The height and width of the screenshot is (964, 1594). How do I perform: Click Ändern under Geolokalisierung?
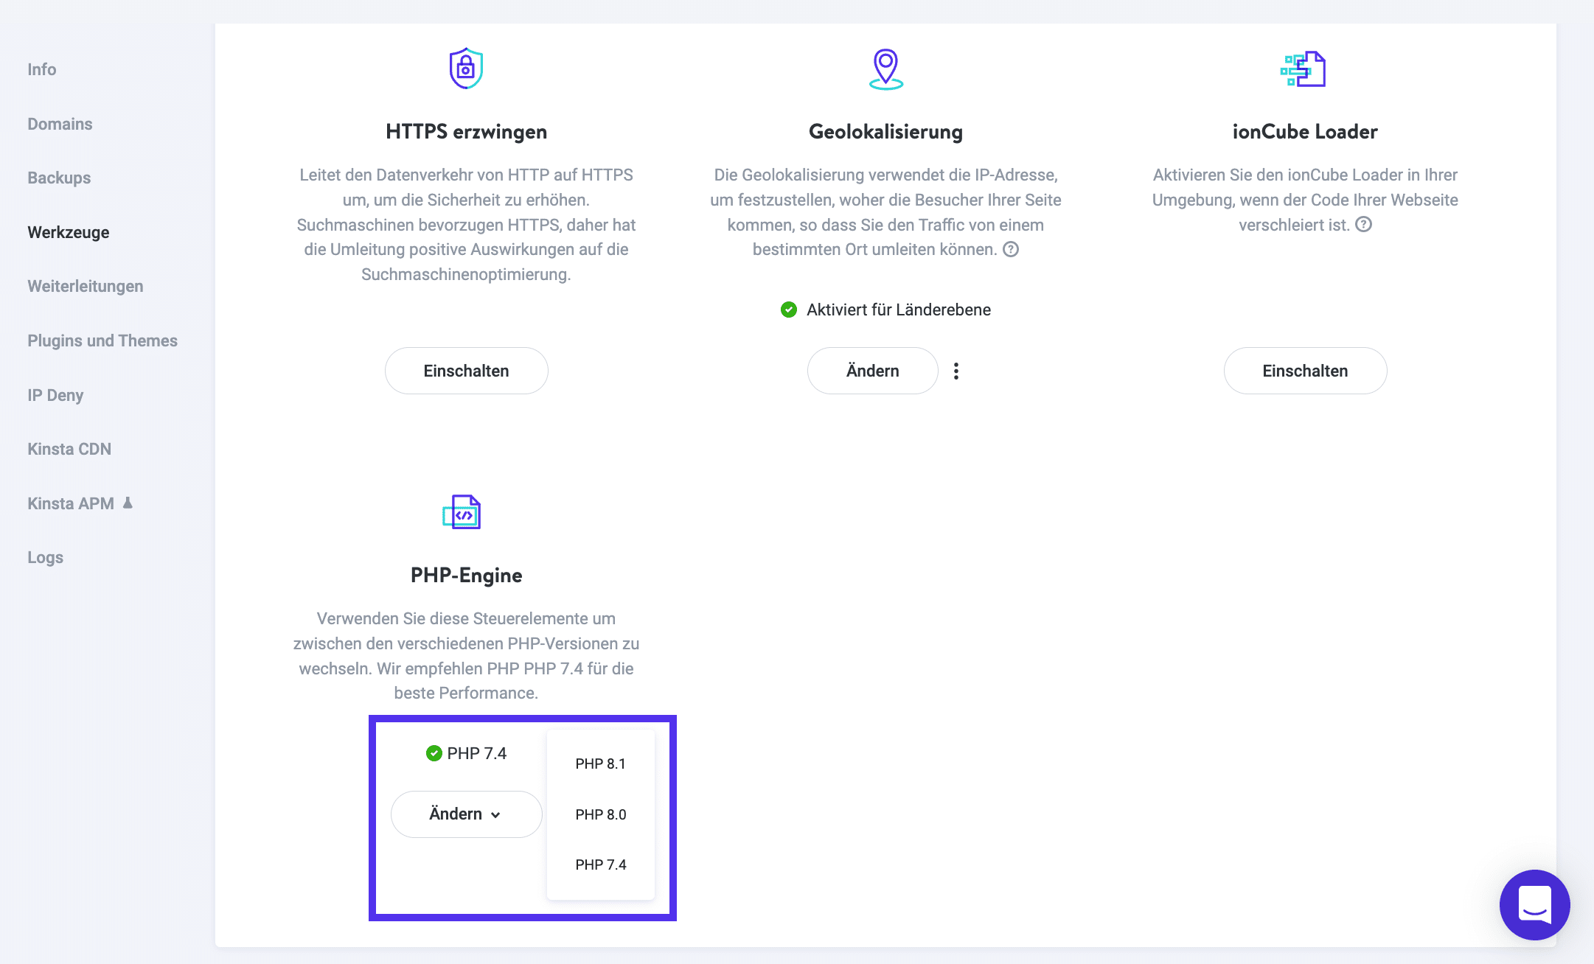pos(872,371)
